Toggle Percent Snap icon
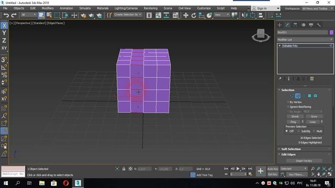The width and height of the screenshot is (335, 188). [x=4, y=75]
